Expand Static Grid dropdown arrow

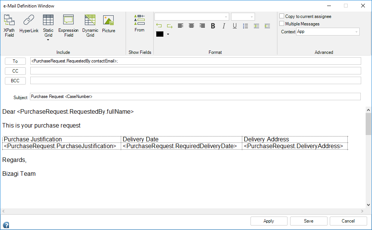(x=48, y=40)
